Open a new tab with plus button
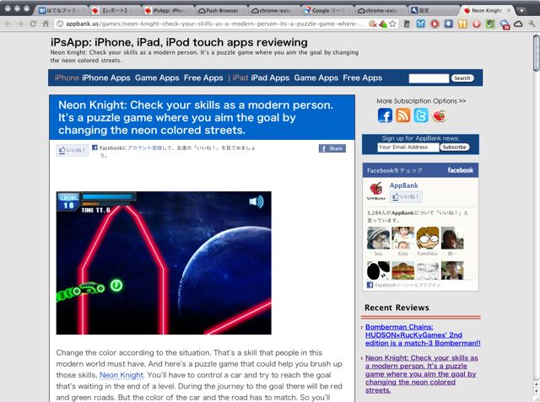Viewport: 540px width, 402px height. [521, 11]
